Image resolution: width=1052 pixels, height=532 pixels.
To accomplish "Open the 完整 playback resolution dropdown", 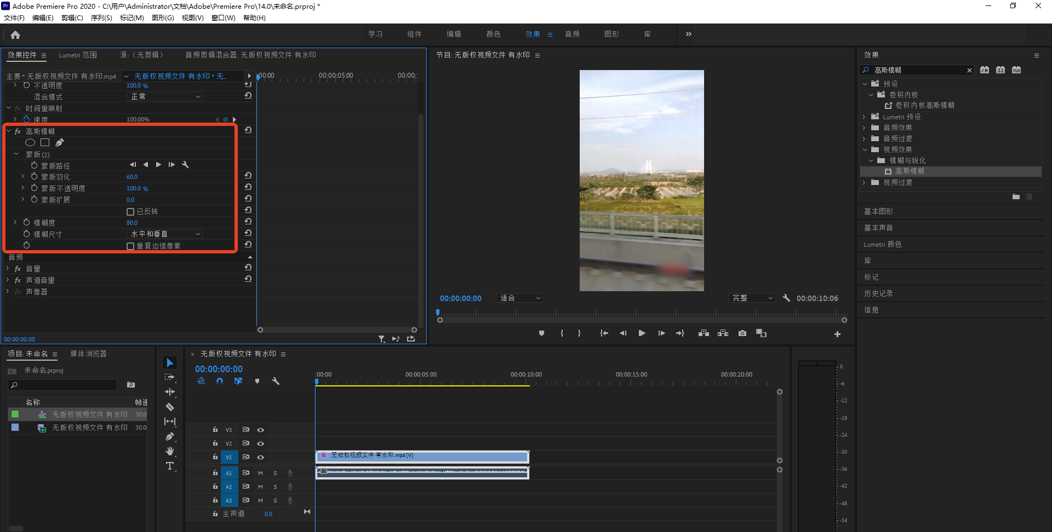I will 752,298.
